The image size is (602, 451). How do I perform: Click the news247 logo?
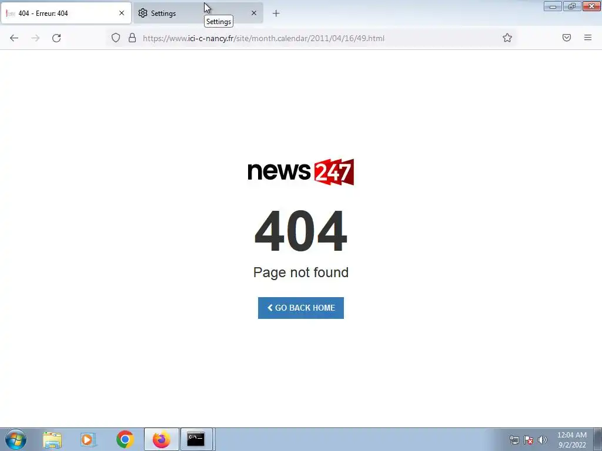[301, 172]
